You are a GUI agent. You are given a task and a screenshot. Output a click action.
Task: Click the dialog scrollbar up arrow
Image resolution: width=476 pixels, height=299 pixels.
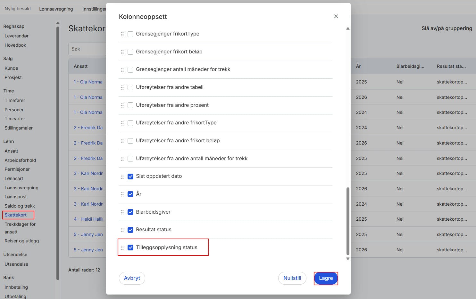click(x=348, y=28)
